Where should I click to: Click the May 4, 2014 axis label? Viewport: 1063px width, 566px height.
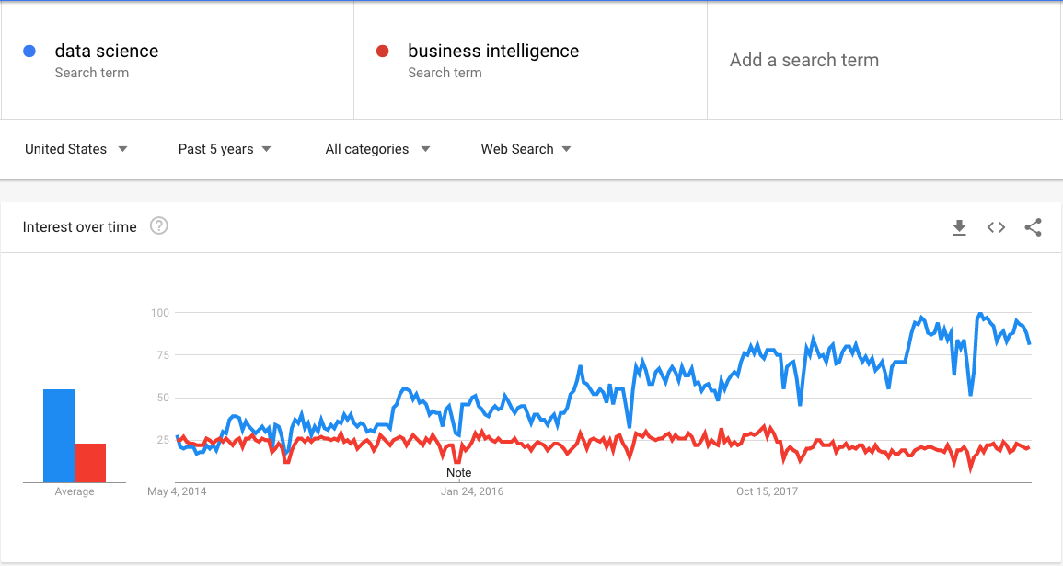177,491
